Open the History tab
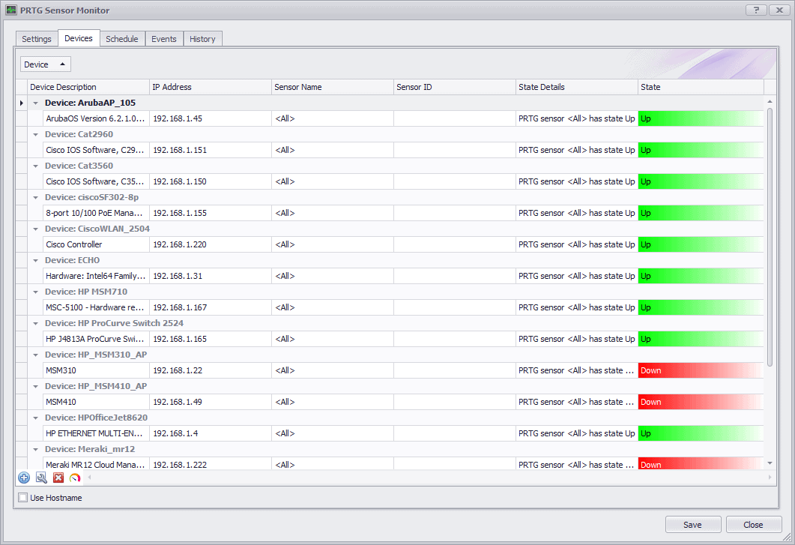Viewport: 795px width, 545px height. pyautogui.click(x=202, y=38)
